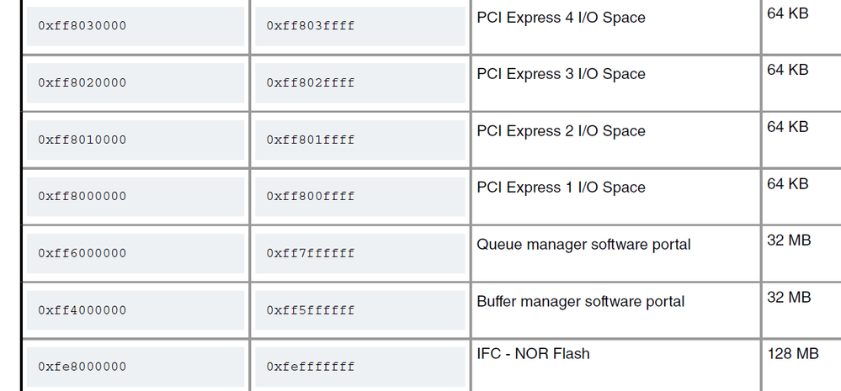
Task: Click the start address 0xff8000000
Action: coord(83,197)
